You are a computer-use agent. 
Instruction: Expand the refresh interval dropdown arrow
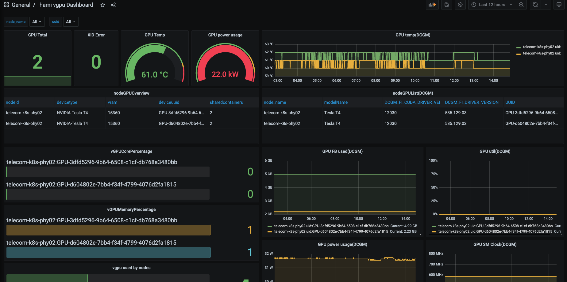pyautogui.click(x=546, y=5)
